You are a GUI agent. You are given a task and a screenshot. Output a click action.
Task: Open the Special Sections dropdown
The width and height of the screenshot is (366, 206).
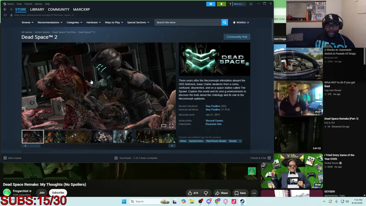[138, 22]
